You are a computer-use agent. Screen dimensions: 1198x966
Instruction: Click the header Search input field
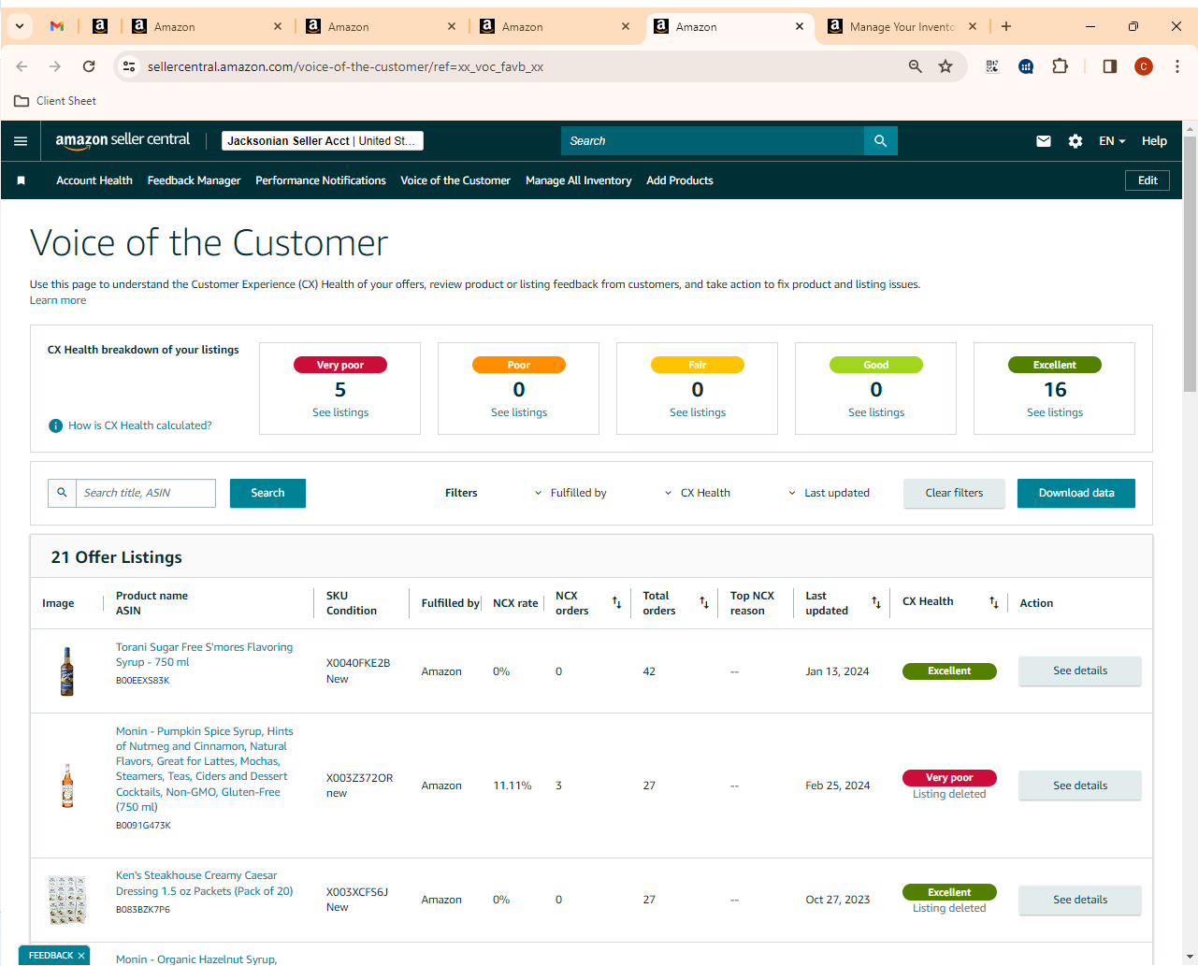(713, 141)
